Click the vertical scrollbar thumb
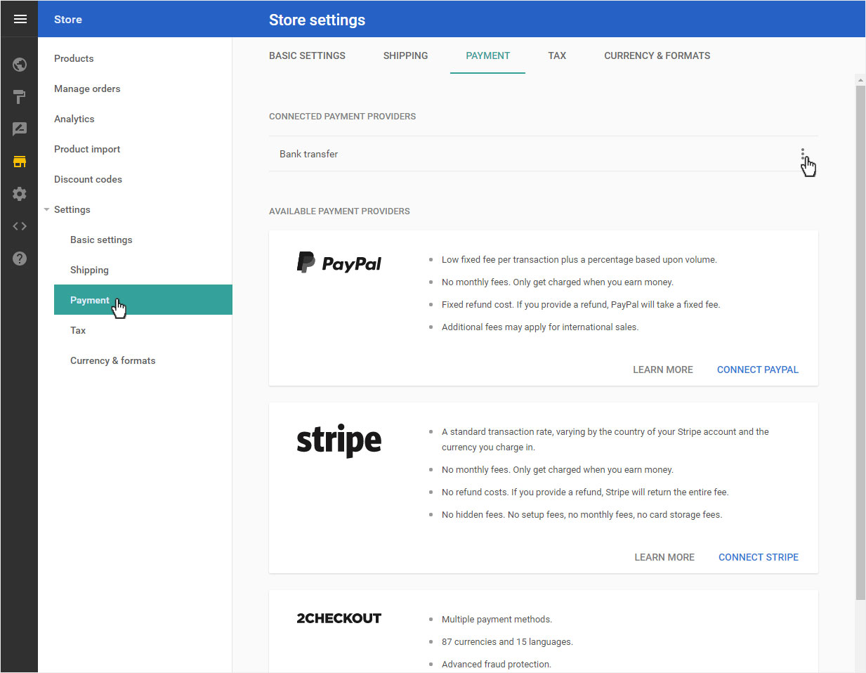The image size is (866, 673). tap(860, 343)
